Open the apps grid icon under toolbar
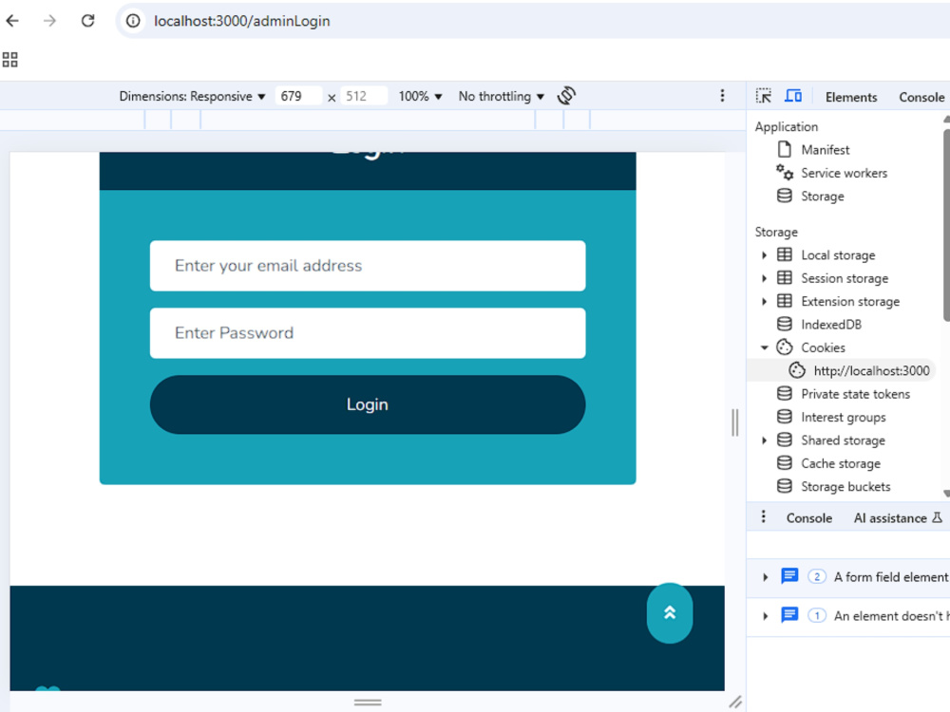 tap(9, 59)
